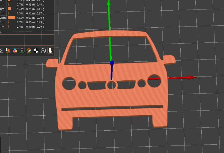
Task: Click the 21m time entry
Action: (x=3, y=18)
